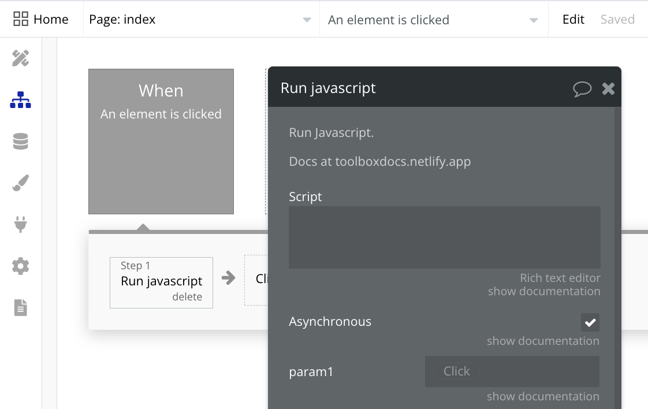Click the Script text area
The image size is (648, 409).
(x=444, y=237)
